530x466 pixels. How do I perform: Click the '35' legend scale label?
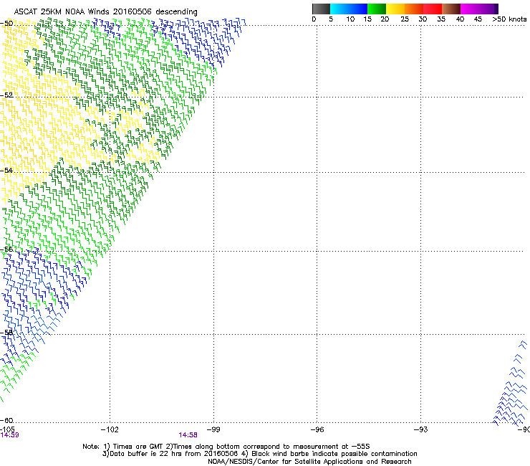click(x=441, y=19)
